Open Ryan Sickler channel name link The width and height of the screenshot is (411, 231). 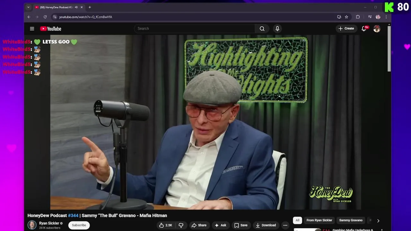pyautogui.click(x=49, y=223)
